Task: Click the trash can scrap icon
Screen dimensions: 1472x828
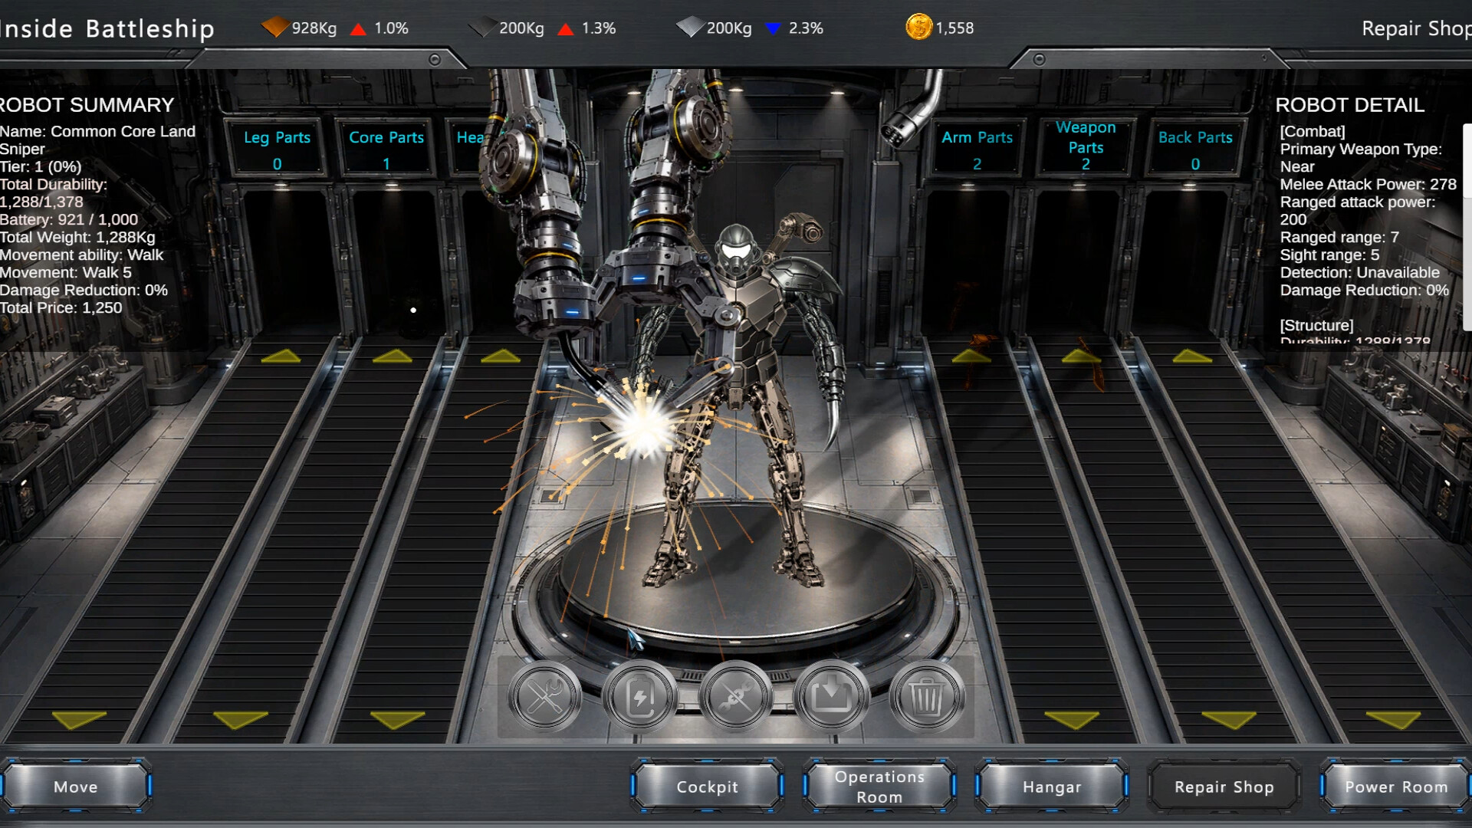Action: (x=926, y=697)
